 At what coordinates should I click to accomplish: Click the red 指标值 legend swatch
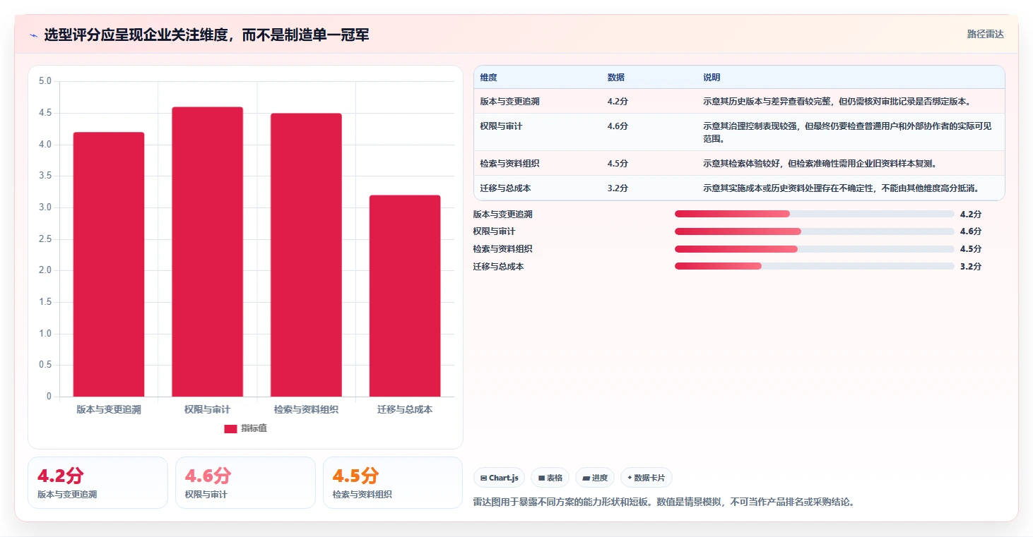tap(230, 429)
